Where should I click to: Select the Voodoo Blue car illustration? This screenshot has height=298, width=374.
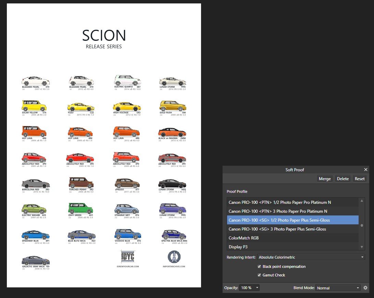tap(128, 234)
